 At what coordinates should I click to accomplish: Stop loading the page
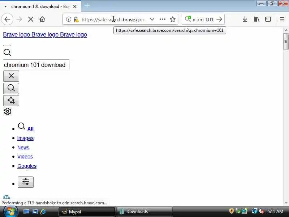pyautogui.click(x=31, y=19)
